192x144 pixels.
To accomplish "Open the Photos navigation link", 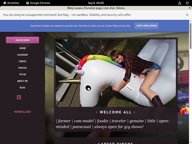I will coord(22,68).
